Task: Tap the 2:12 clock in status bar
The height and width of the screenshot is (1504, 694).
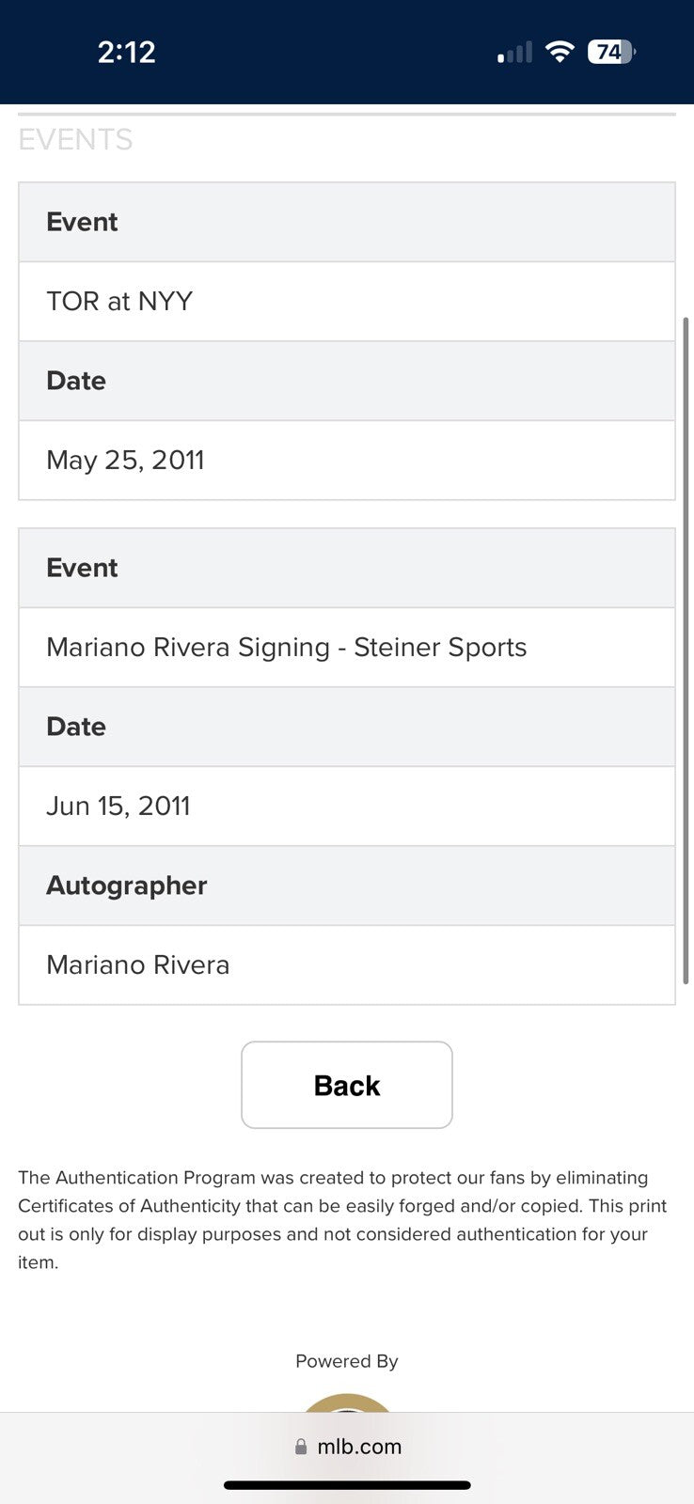Action: [x=127, y=52]
